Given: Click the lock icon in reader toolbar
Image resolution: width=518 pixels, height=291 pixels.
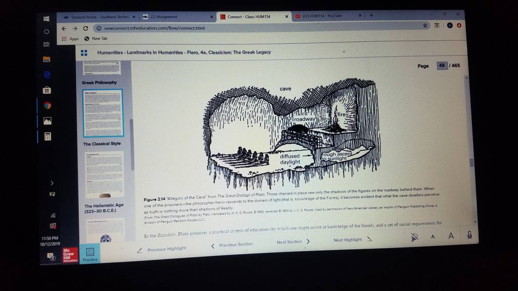Looking at the screenshot, I should [x=469, y=234].
